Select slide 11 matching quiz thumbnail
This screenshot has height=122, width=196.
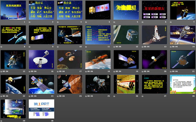[x=98, y=35]
